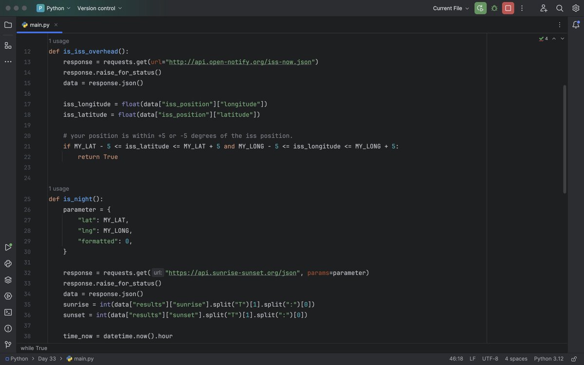Click the is_iss_overhead function name
The width and height of the screenshot is (584, 365).
[91, 52]
